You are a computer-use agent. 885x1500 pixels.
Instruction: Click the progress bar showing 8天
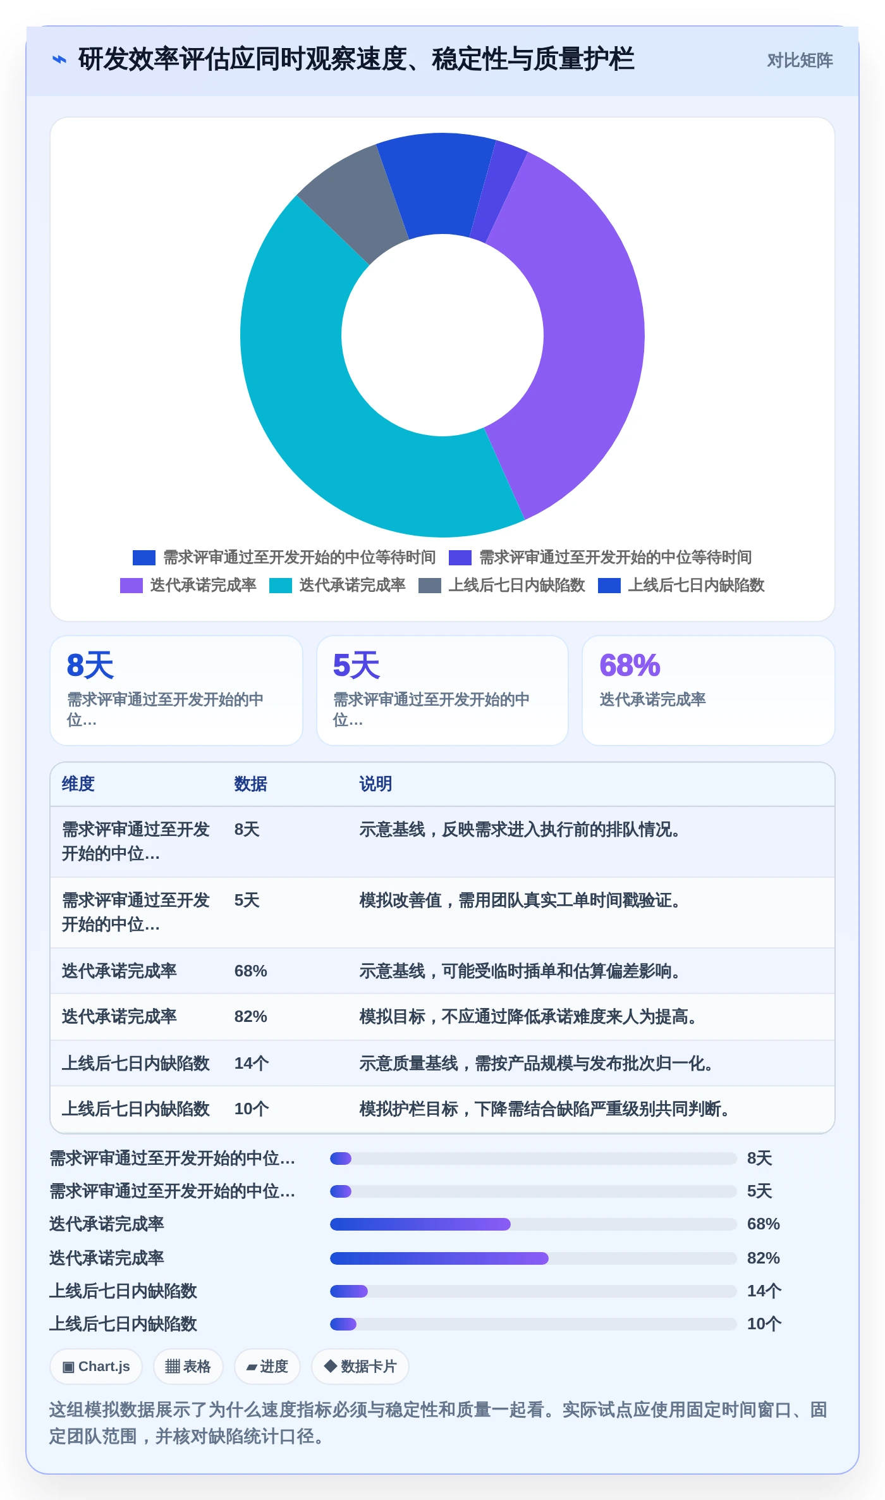[x=533, y=1159]
